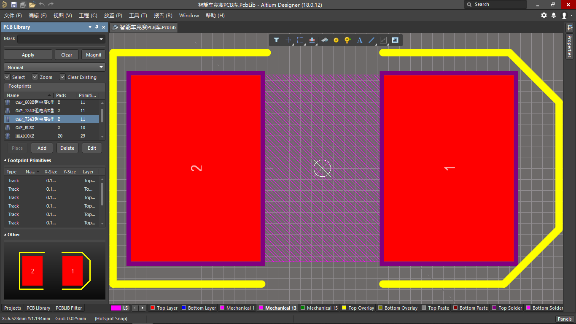The image size is (576, 324).
Task: Close the PCB Library panel
Action: [x=104, y=27]
